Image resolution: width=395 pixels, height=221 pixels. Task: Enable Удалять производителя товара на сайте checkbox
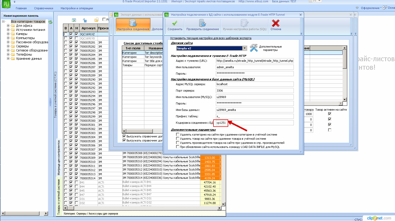coord(178,143)
